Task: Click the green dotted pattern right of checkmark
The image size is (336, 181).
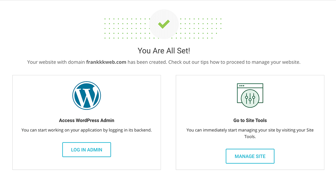Action: (x=200, y=28)
